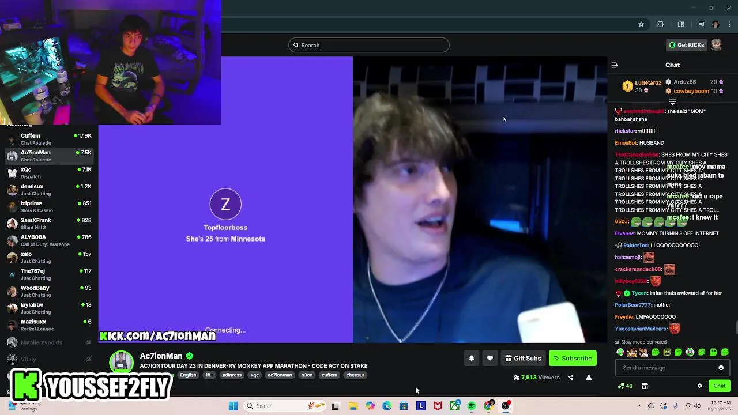Collapse the chat panel with the arrow icon
Image resolution: width=738 pixels, height=415 pixels.
click(615, 65)
